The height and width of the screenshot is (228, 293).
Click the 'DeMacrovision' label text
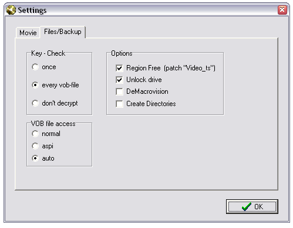point(147,91)
